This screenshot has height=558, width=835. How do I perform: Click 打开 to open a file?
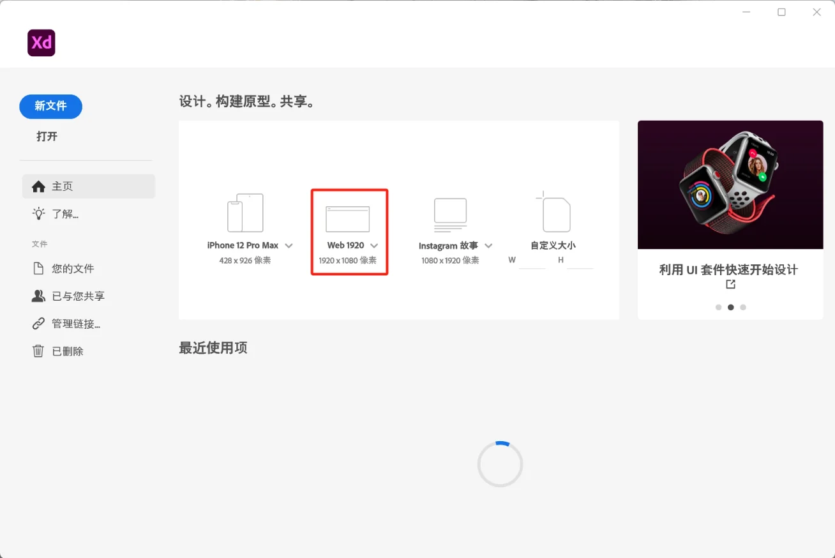[x=47, y=137]
